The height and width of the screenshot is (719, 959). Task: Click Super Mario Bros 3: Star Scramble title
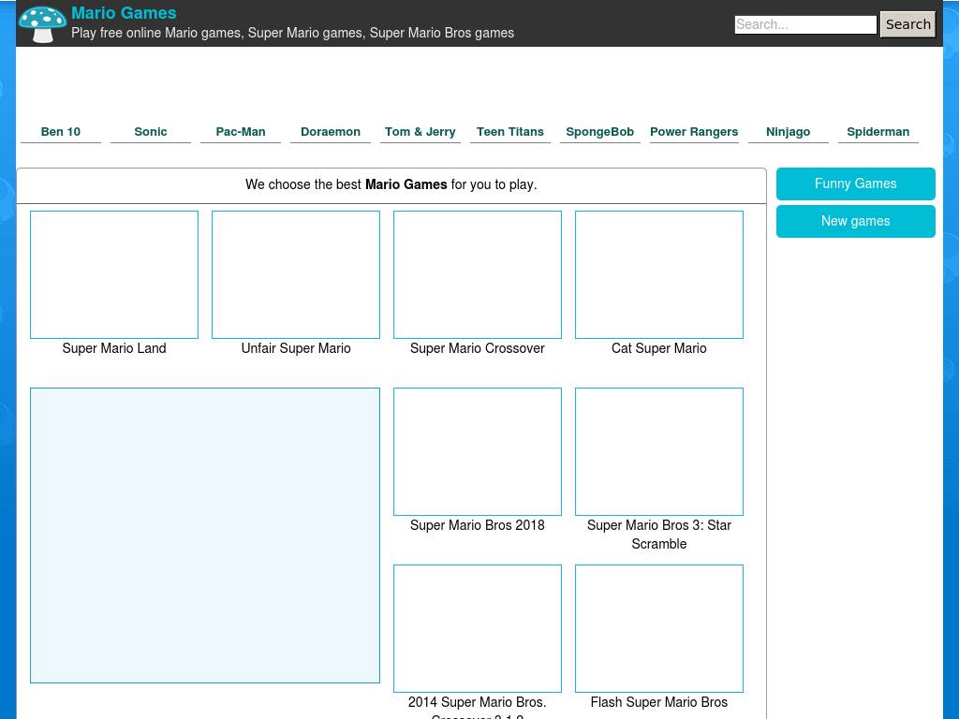[659, 535]
